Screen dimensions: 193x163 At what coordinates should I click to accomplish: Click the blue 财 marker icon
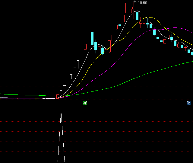(188, 103)
